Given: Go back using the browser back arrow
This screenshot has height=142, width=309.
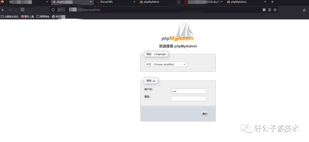Looking at the screenshot, I should click(x=3, y=10).
